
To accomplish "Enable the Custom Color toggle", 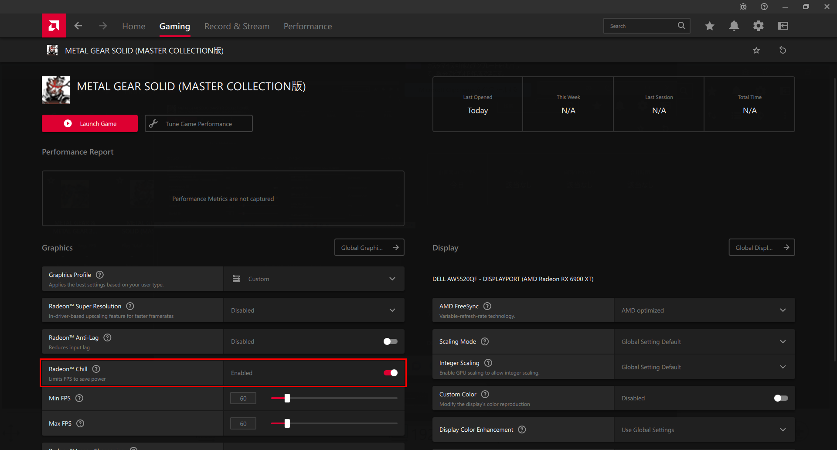I will pos(781,398).
